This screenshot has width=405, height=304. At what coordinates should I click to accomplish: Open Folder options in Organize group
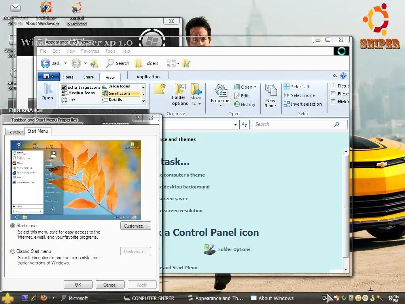[x=180, y=95]
